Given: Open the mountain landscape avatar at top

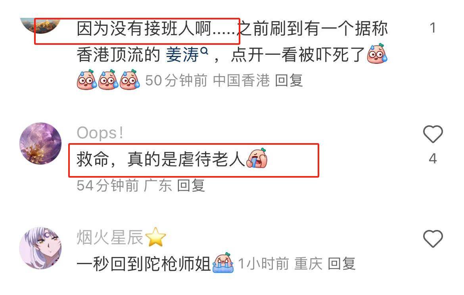Looking at the screenshot, I should [x=40, y=25].
